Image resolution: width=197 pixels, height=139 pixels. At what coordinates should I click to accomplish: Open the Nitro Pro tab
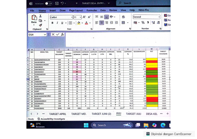pos(144,10)
